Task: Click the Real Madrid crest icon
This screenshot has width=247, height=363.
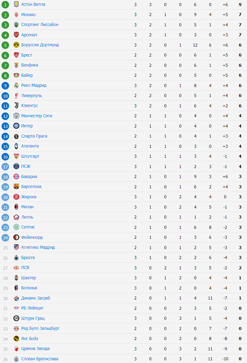Action: coord(16,86)
